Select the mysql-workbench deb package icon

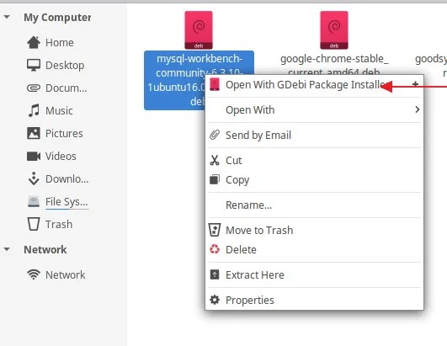(199, 30)
